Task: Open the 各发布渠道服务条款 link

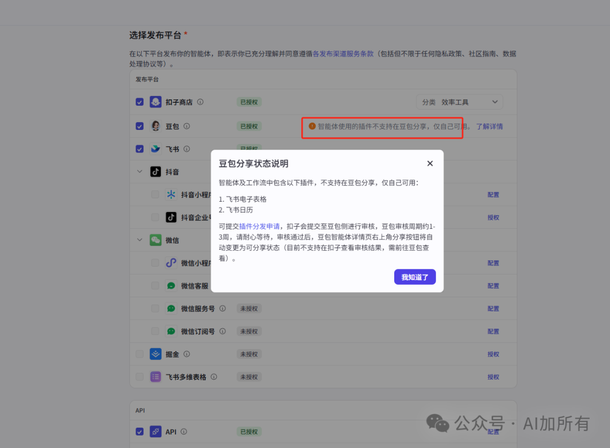Action: pyautogui.click(x=343, y=54)
